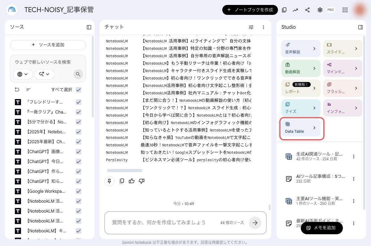Viewport: 371px width, 246px height.
Task: Expand the フラッシュ cards options chevron
Action: [x=356, y=88]
